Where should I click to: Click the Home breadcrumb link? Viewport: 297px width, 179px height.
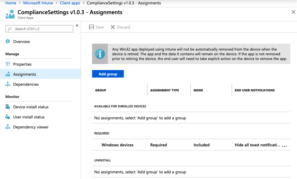tap(11, 3)
